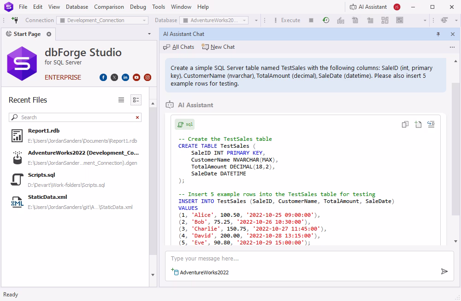Screen dimensions: 461x301
Task: Open the File menu
Action: [x=23, y=7]
